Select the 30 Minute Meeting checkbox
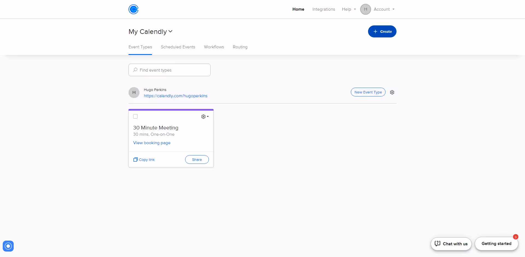This screenshot has height=257, width=525. [x=135, y=116]
